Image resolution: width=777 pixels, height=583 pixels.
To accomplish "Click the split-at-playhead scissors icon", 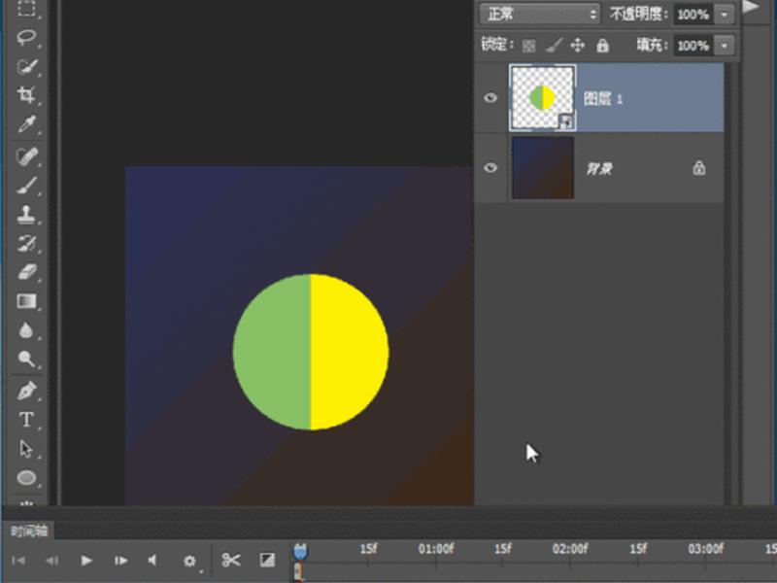I will coord(231,560).
